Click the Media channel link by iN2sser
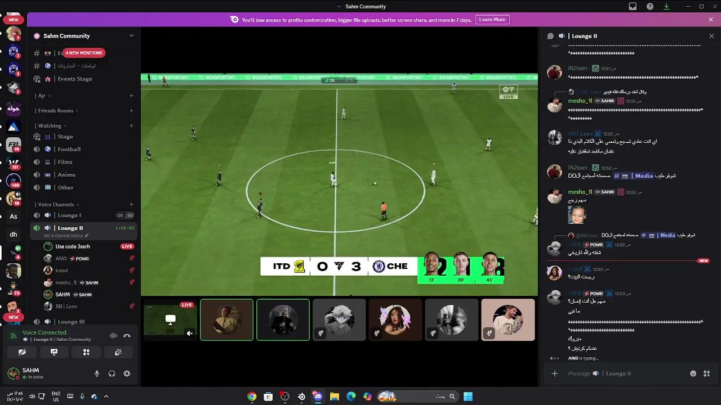Screen dimensions: 721x405 (x=633, y=175)
